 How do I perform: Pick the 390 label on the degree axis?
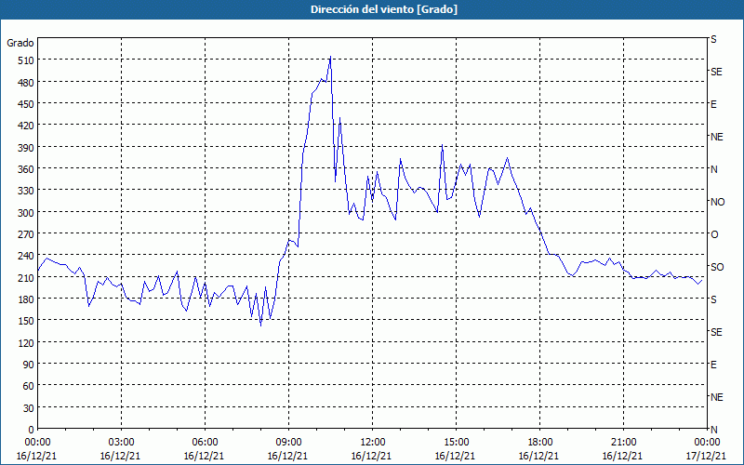[x=26, y=148]
